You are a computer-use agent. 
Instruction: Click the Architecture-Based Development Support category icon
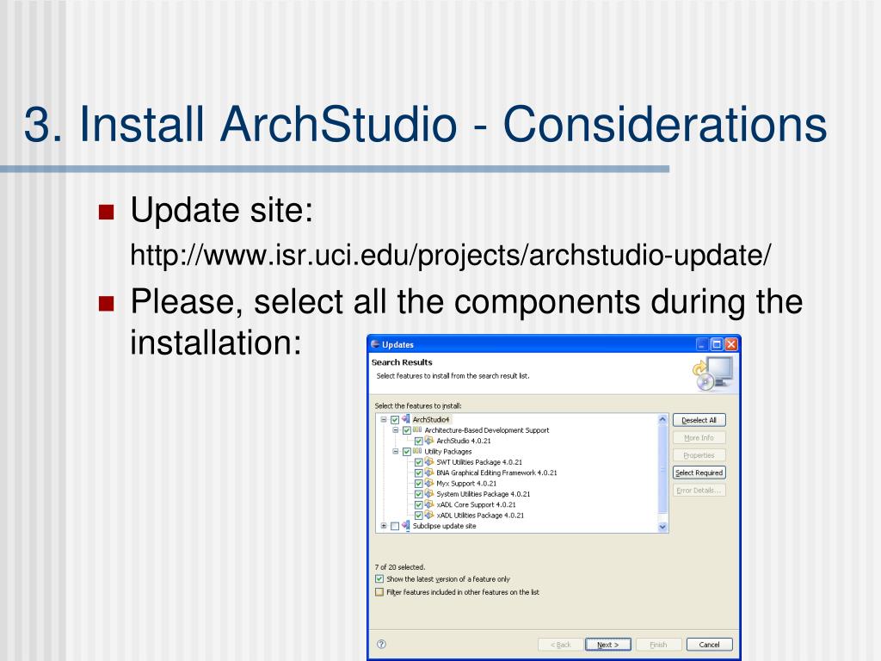(x=417, y=430)
